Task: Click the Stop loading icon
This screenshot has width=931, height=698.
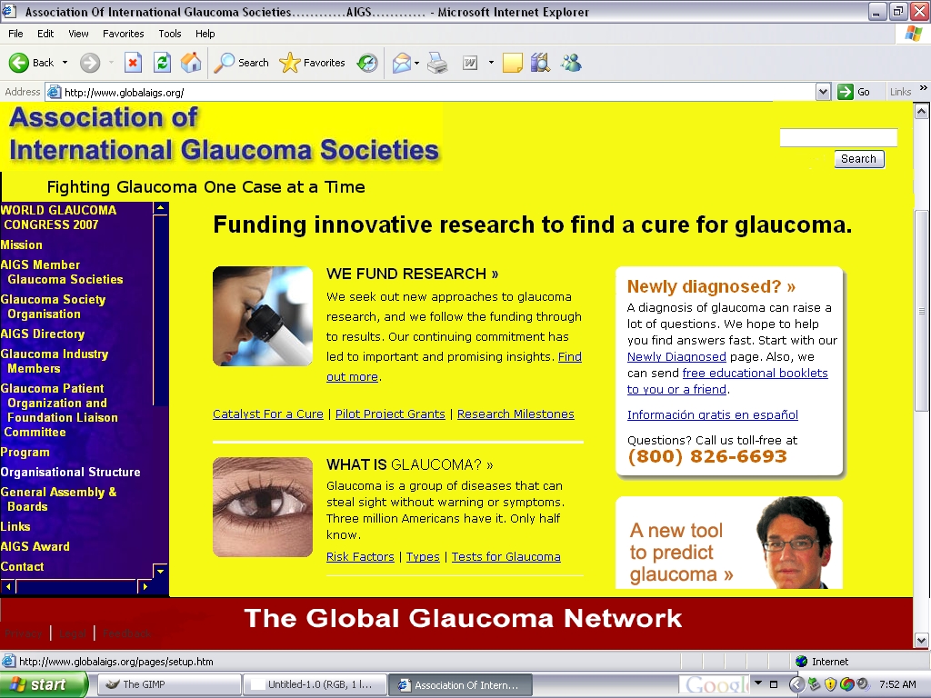Action: click(x=133, y=63)
